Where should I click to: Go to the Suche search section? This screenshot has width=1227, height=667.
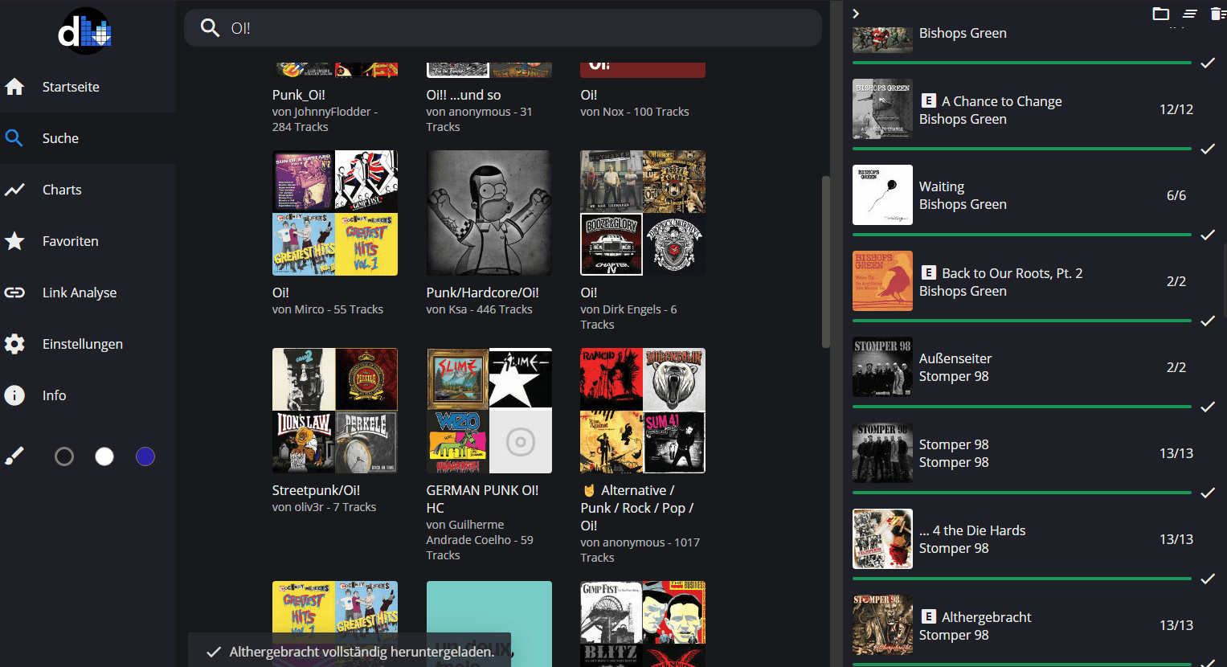pyautogui.click(x=88, y=138)
